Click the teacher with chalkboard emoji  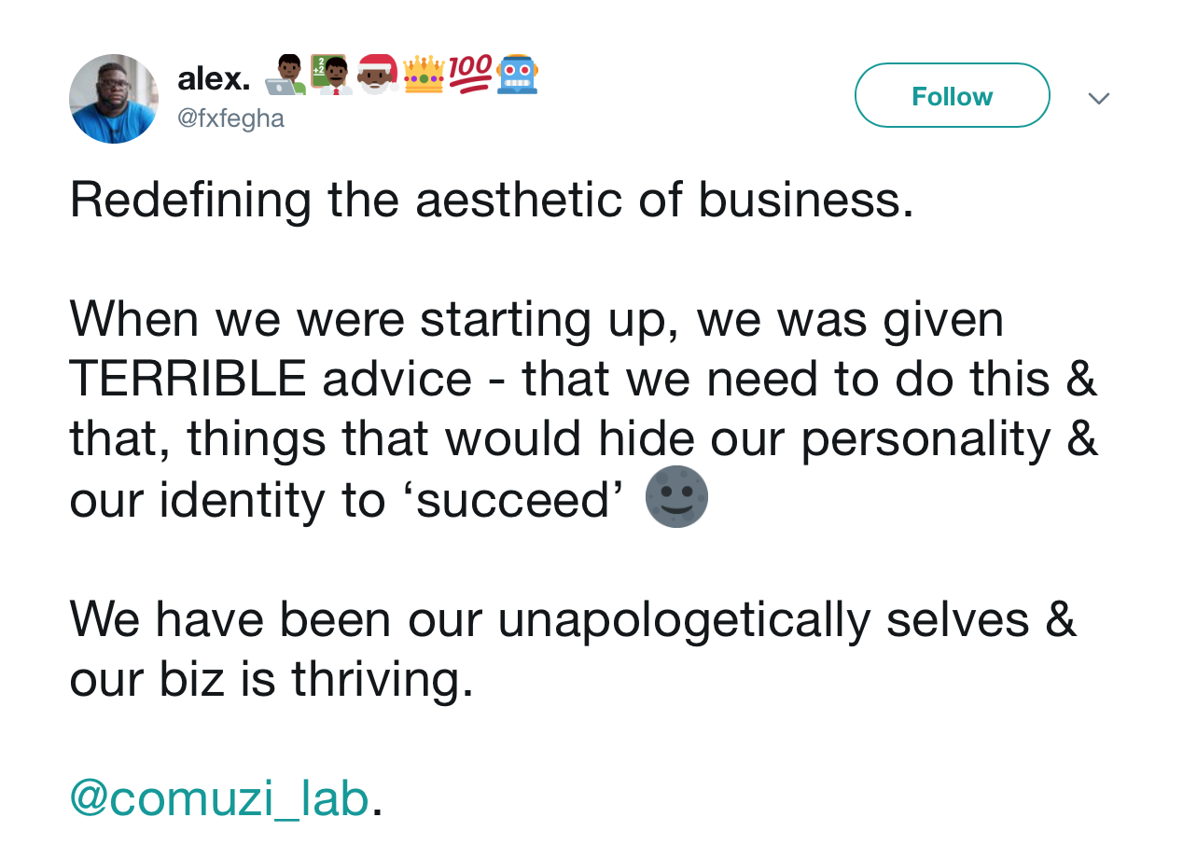tap(330, 76)
